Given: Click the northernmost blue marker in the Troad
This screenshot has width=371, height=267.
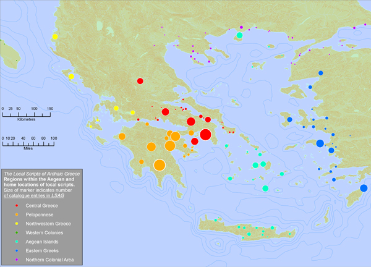Looking at the screenshot, I should tap(320, 73).
